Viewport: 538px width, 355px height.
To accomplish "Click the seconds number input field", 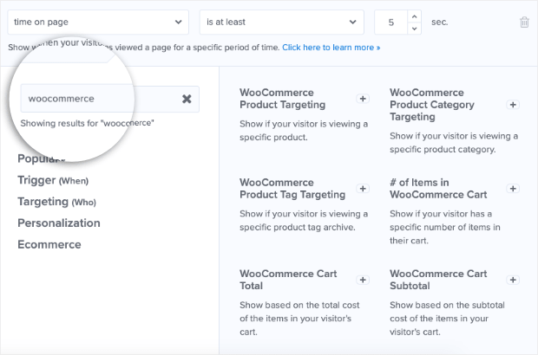I will [x=389, y=22].
